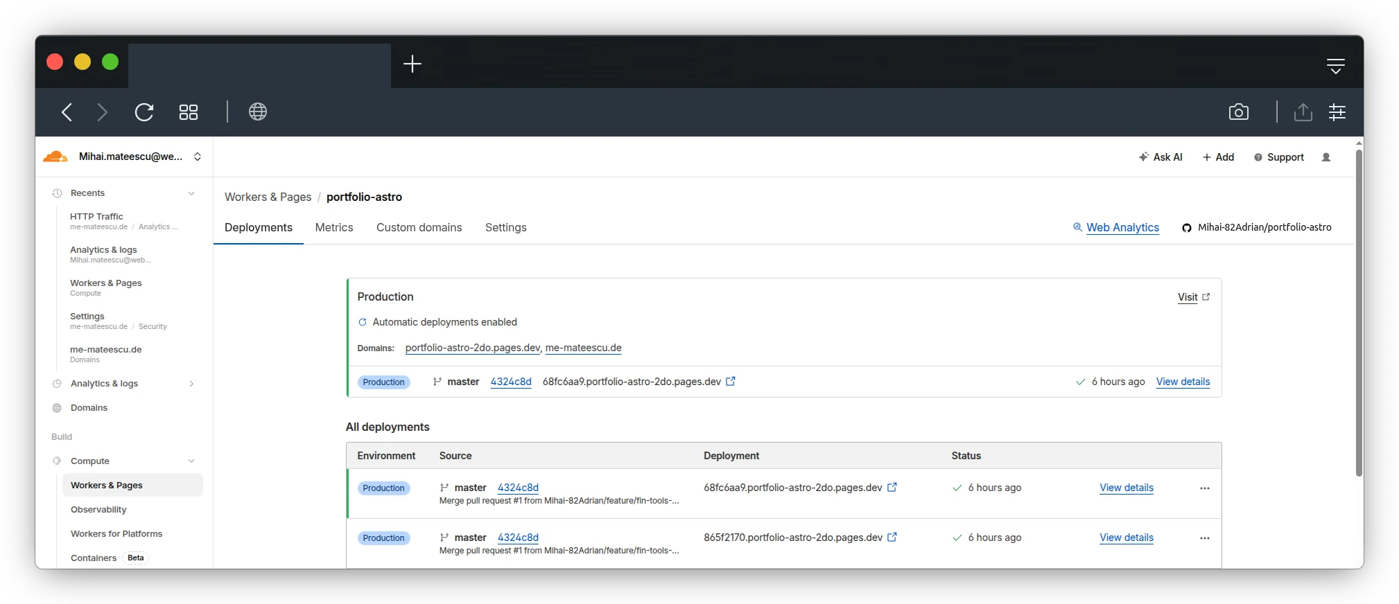Open me-mateescu.de Domains recent item
The height and width of the screenshot is (604, 1399).
[x=106, y=354]
